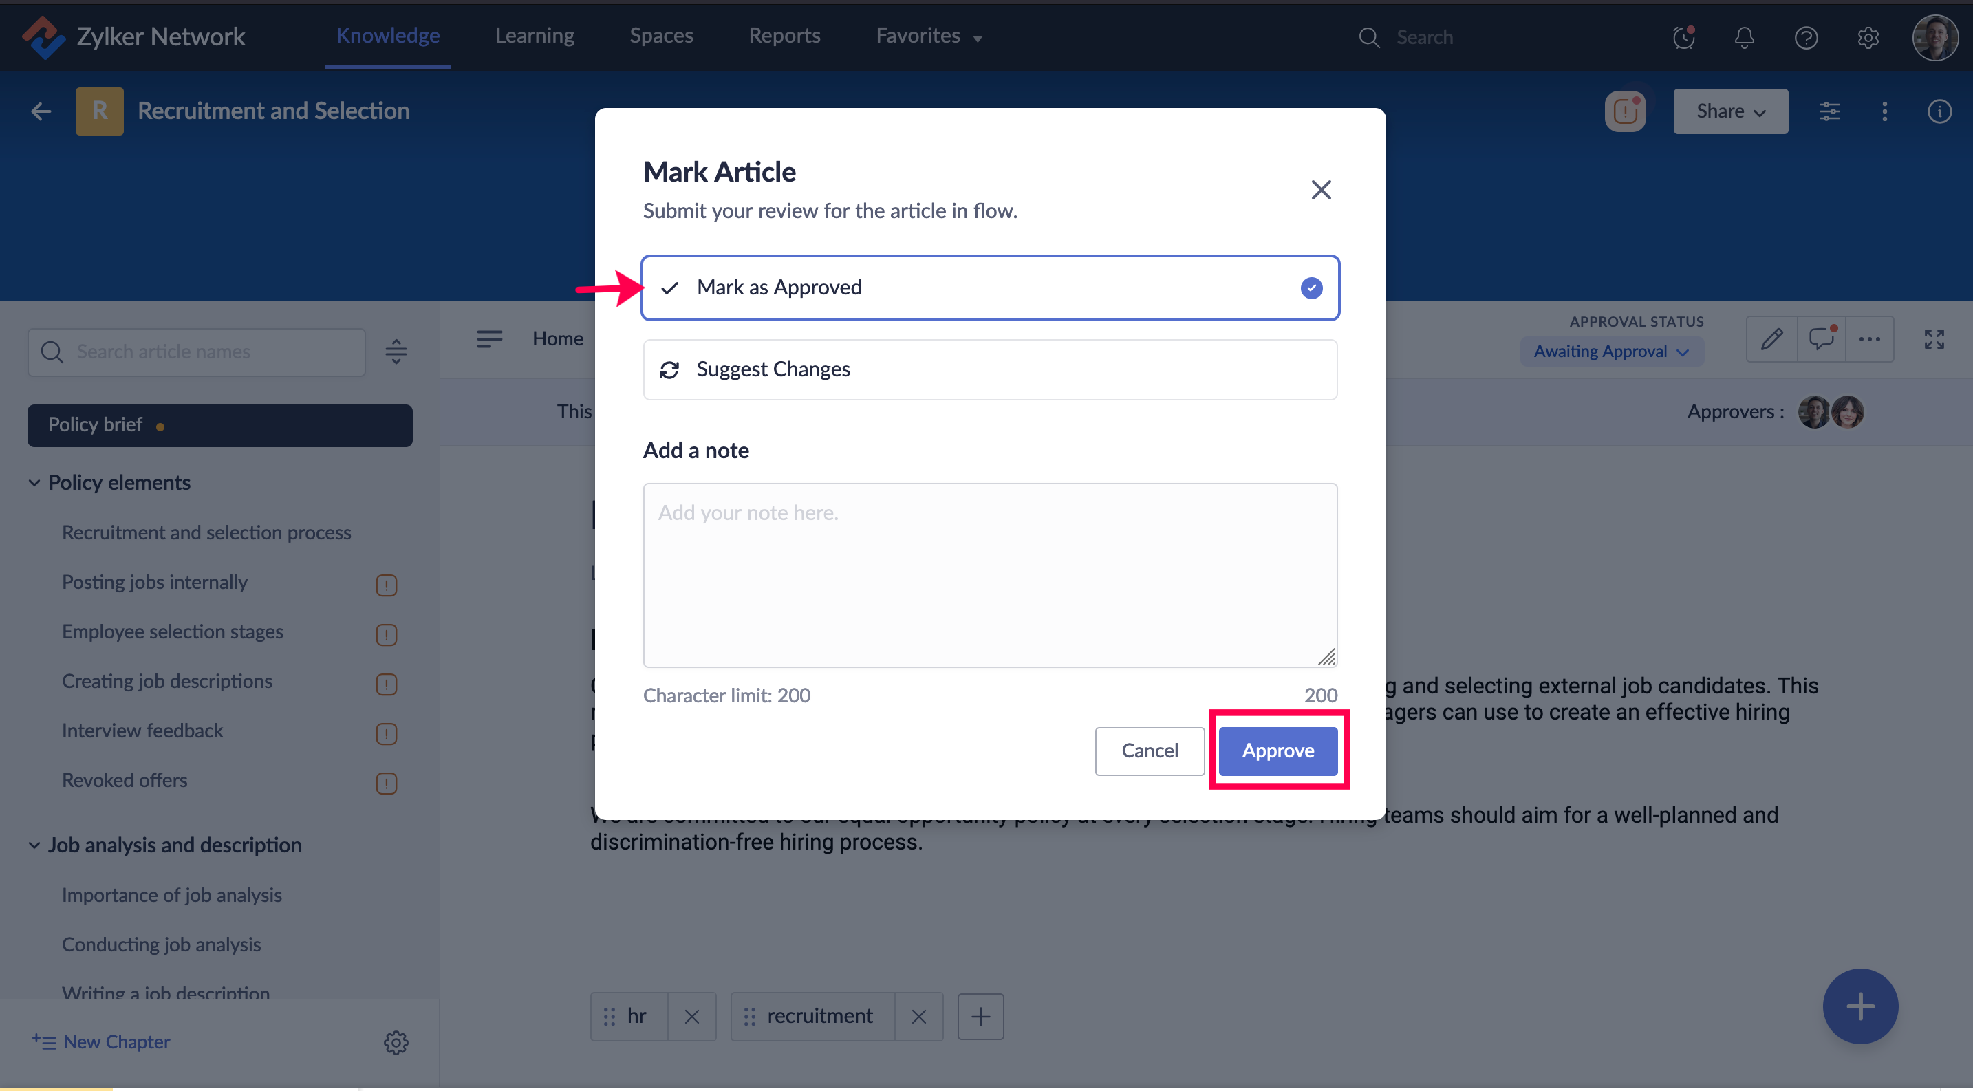Click the back arrow beside Recruitment title
Viewport: 1973px width, 1091px height.
pyautogui.click(x=41, y=111)
